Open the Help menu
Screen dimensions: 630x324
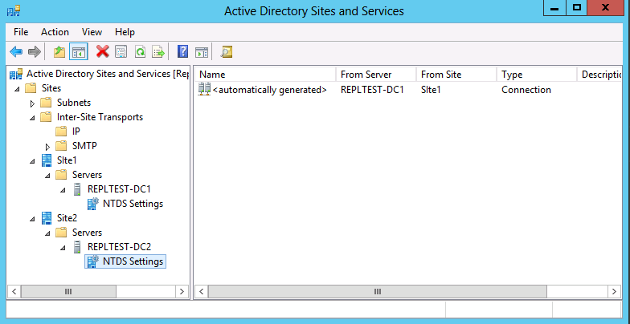click(x=125, y=32)
